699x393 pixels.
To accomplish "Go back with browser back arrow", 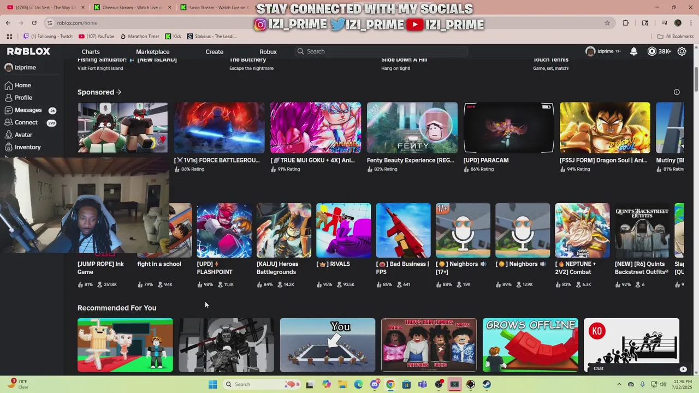I will pyautogui.click(x=8, y=23).
